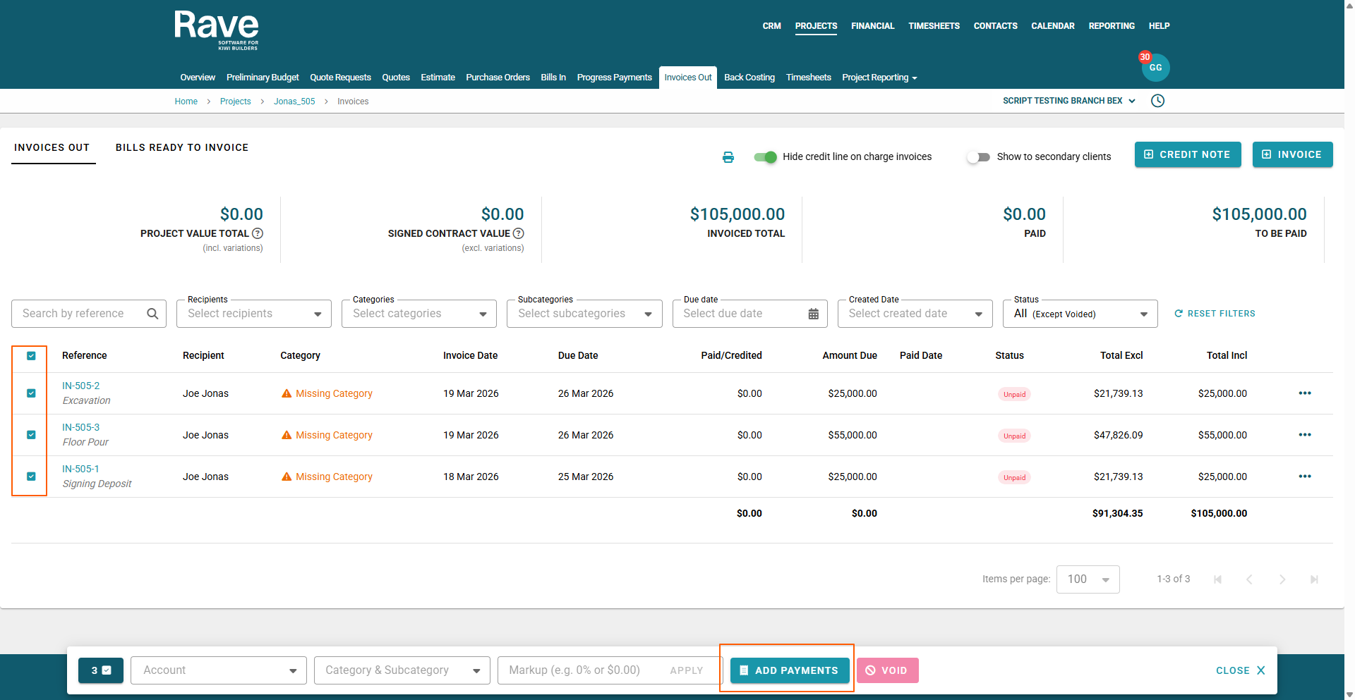Click the Add Payments button
Image resolution: width=1355 pixels, height=700 pixels.
pyautogui.click(x=788, y=670)
